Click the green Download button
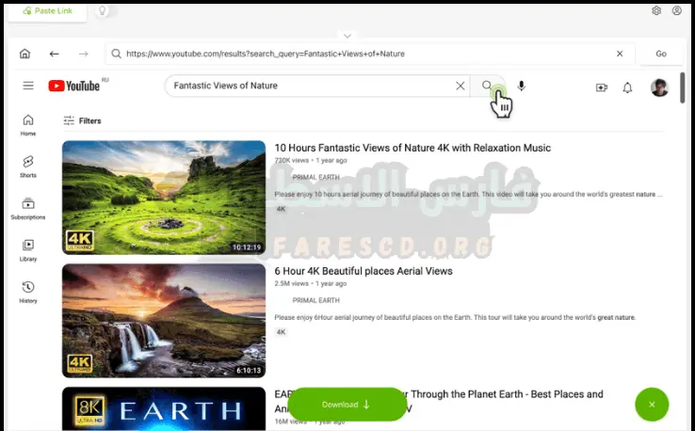Screen dimensions: 695x431 (347, 405)
